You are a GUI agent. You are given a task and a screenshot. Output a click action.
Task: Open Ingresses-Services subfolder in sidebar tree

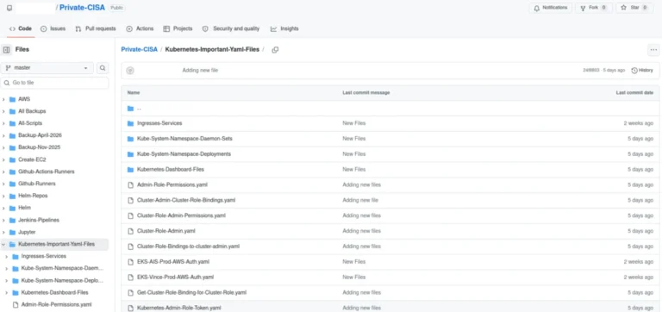tap(43, 256)
